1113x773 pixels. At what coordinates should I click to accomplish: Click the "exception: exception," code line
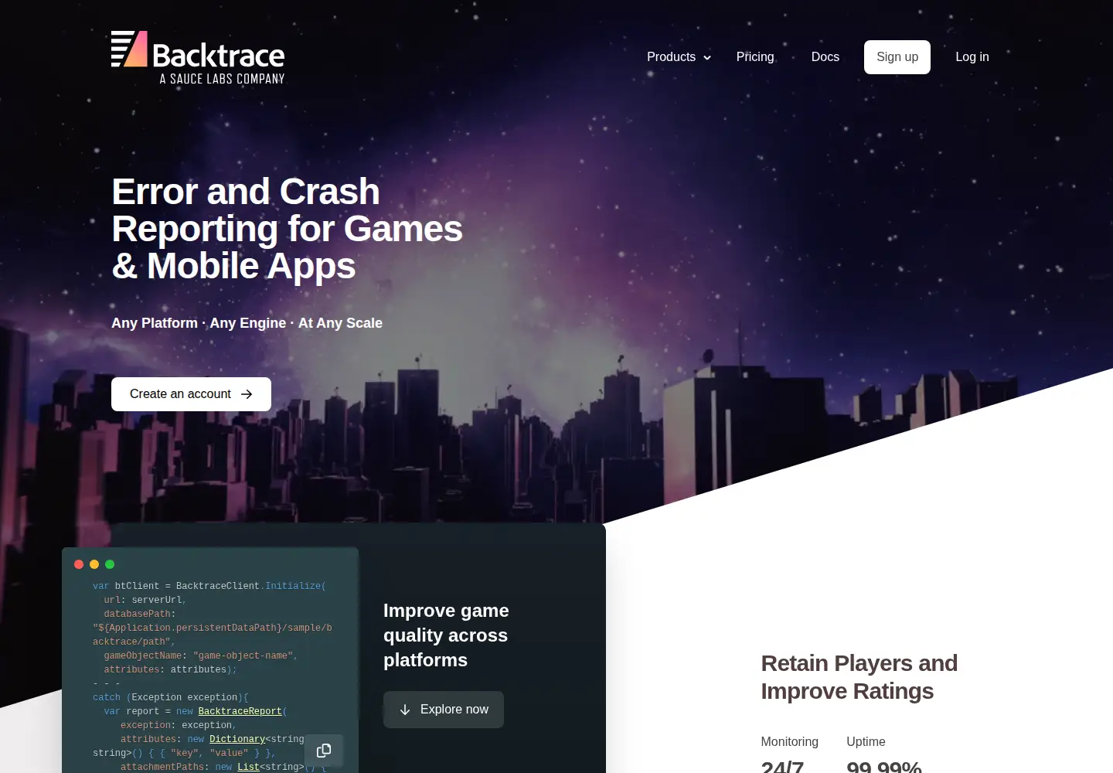click(179, 725)
